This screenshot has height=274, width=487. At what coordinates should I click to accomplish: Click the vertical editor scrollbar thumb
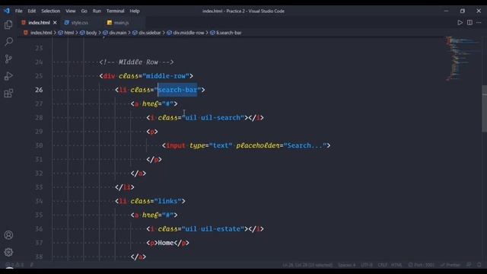(x=484, y=109)
